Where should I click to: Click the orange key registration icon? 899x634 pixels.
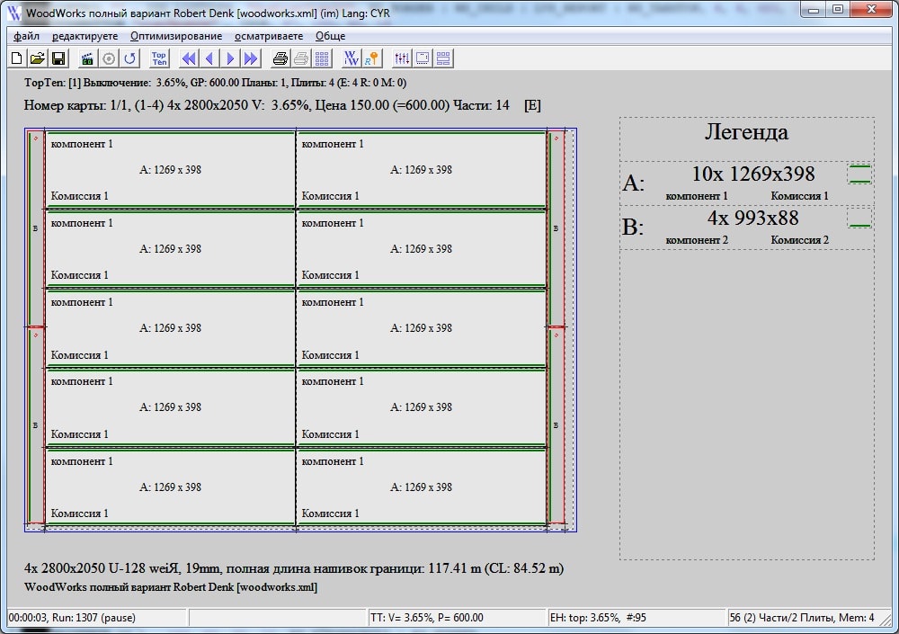[x=372, y=58]
